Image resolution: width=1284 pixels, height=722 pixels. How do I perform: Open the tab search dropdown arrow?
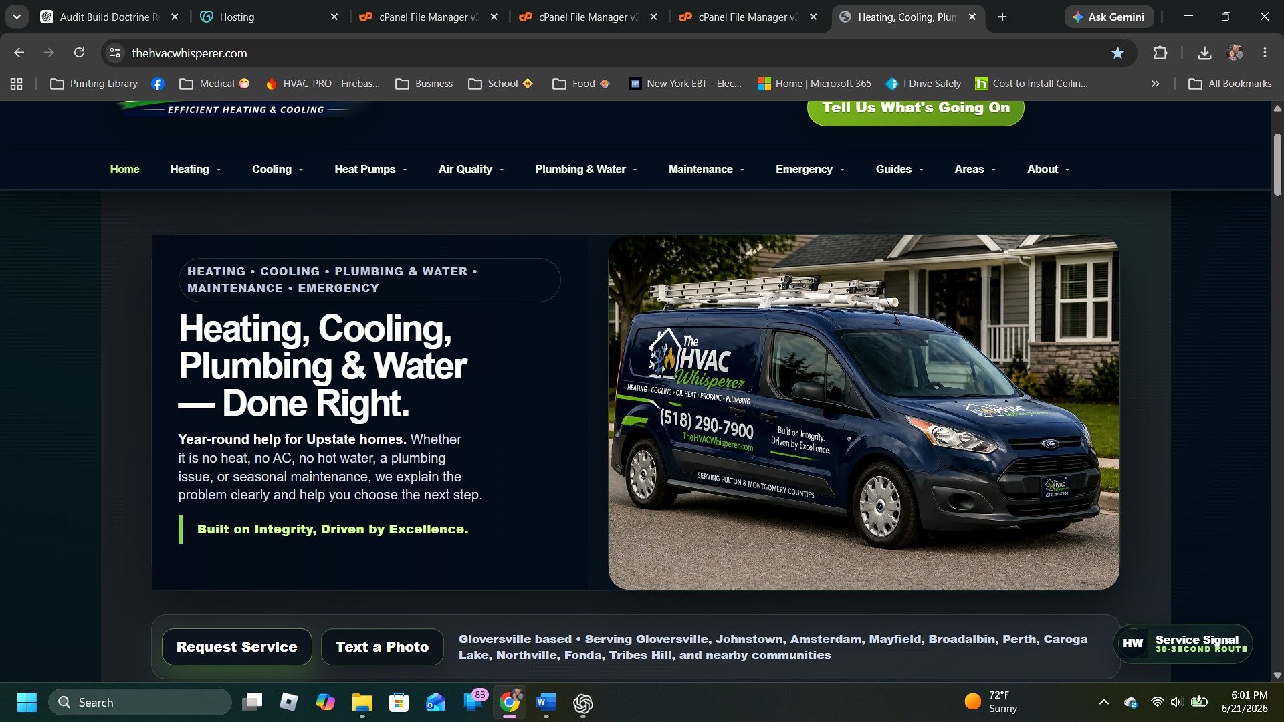[17, 17]
